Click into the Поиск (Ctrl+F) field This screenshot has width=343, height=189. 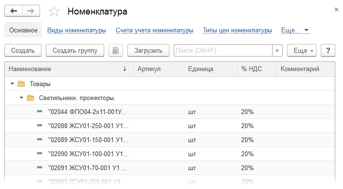click(223, 51)
